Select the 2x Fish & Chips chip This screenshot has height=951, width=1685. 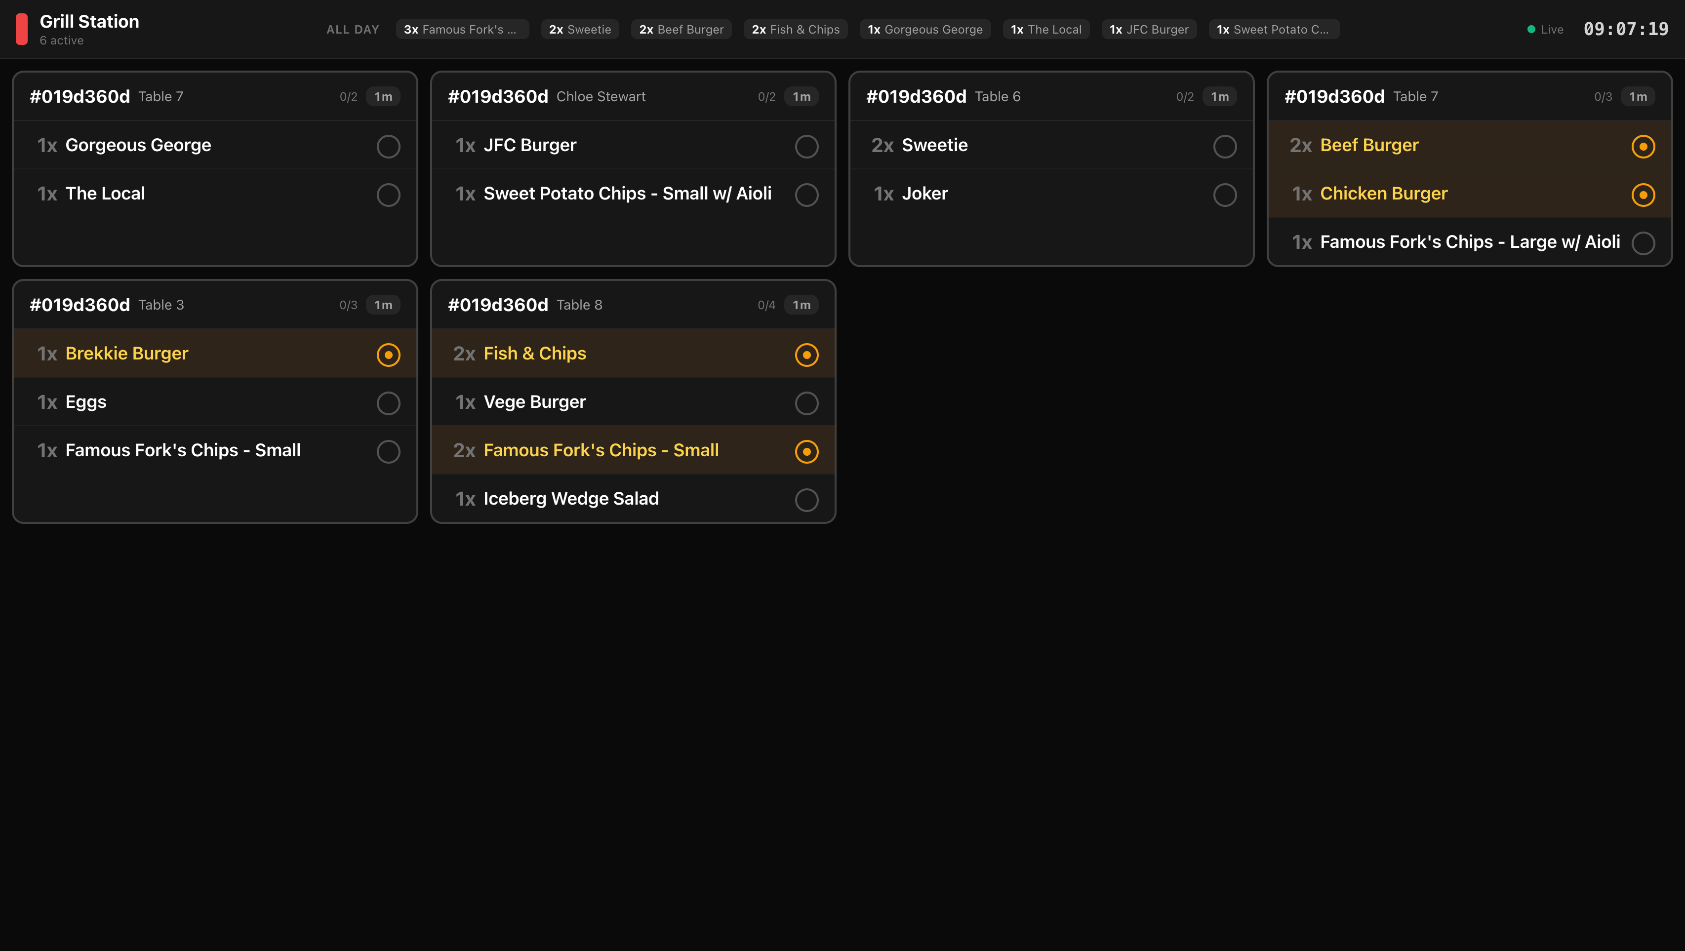pyautogui.click(x=796, y=29)
